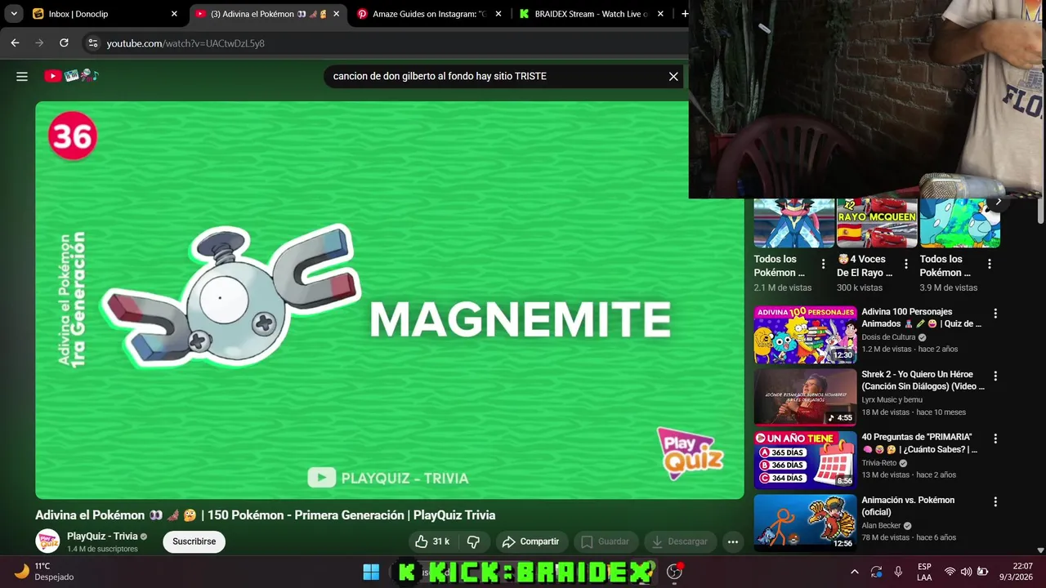
Task: Open options for Animación vs. Pokémon video
Action: click(995, 501)
